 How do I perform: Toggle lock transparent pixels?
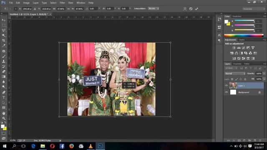pyautogui.click(x=232, y=79)
